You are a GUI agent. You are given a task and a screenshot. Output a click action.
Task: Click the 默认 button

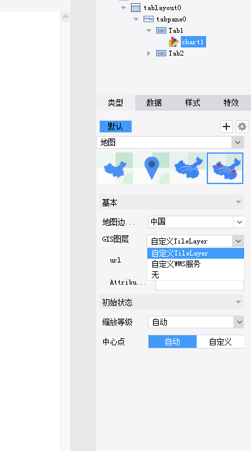click(x=116, y=127)
